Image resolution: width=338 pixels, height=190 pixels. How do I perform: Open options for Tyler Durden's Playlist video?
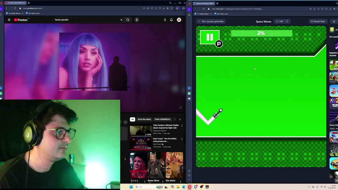(x=182, y=126)
